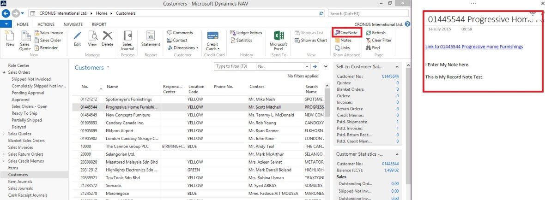Screen dimensions: 545x200
Task: Click the Delete X icon
Action: pyautogui.click(x=107, y=37)
